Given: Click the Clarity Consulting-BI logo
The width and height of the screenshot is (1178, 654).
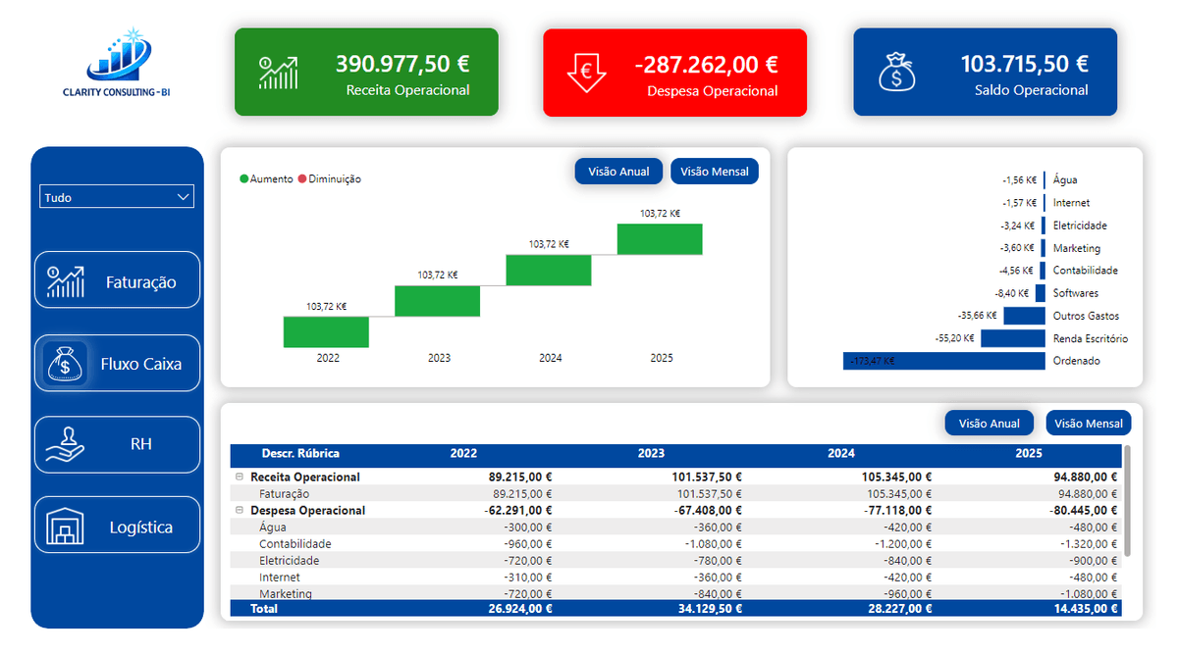Looking at the screenshot, I should pos(117,64).
